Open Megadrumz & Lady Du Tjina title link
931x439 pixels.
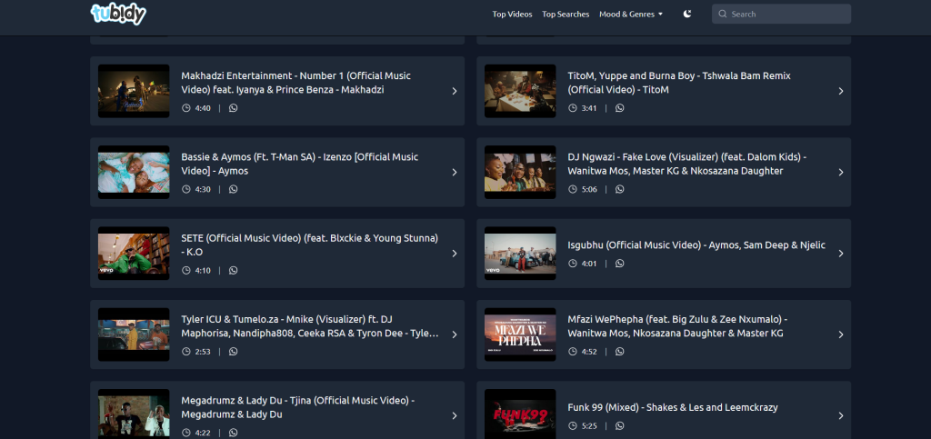(297, 407)
